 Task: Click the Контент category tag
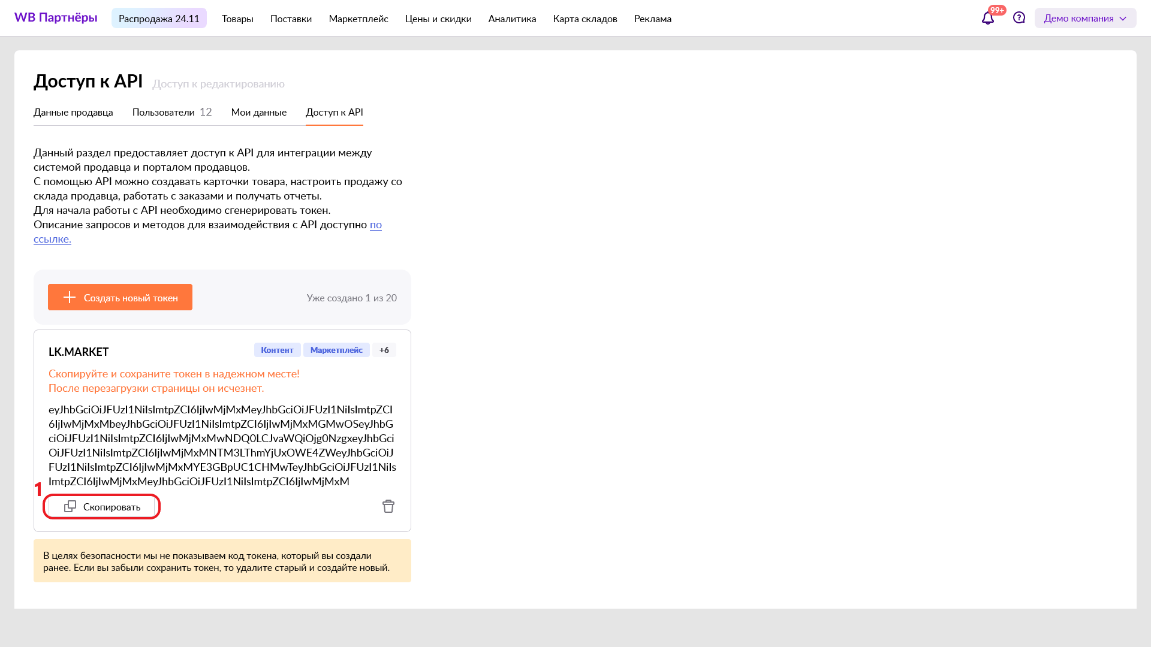coord(277,350)
